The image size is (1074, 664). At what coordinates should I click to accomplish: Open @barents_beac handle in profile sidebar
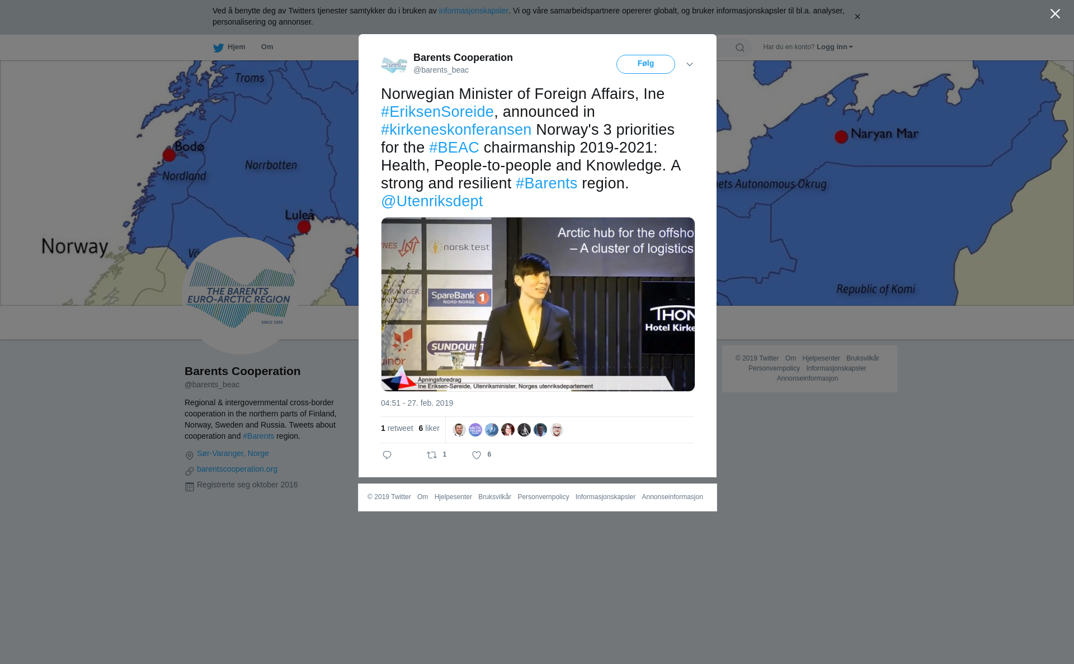point(212,385)
